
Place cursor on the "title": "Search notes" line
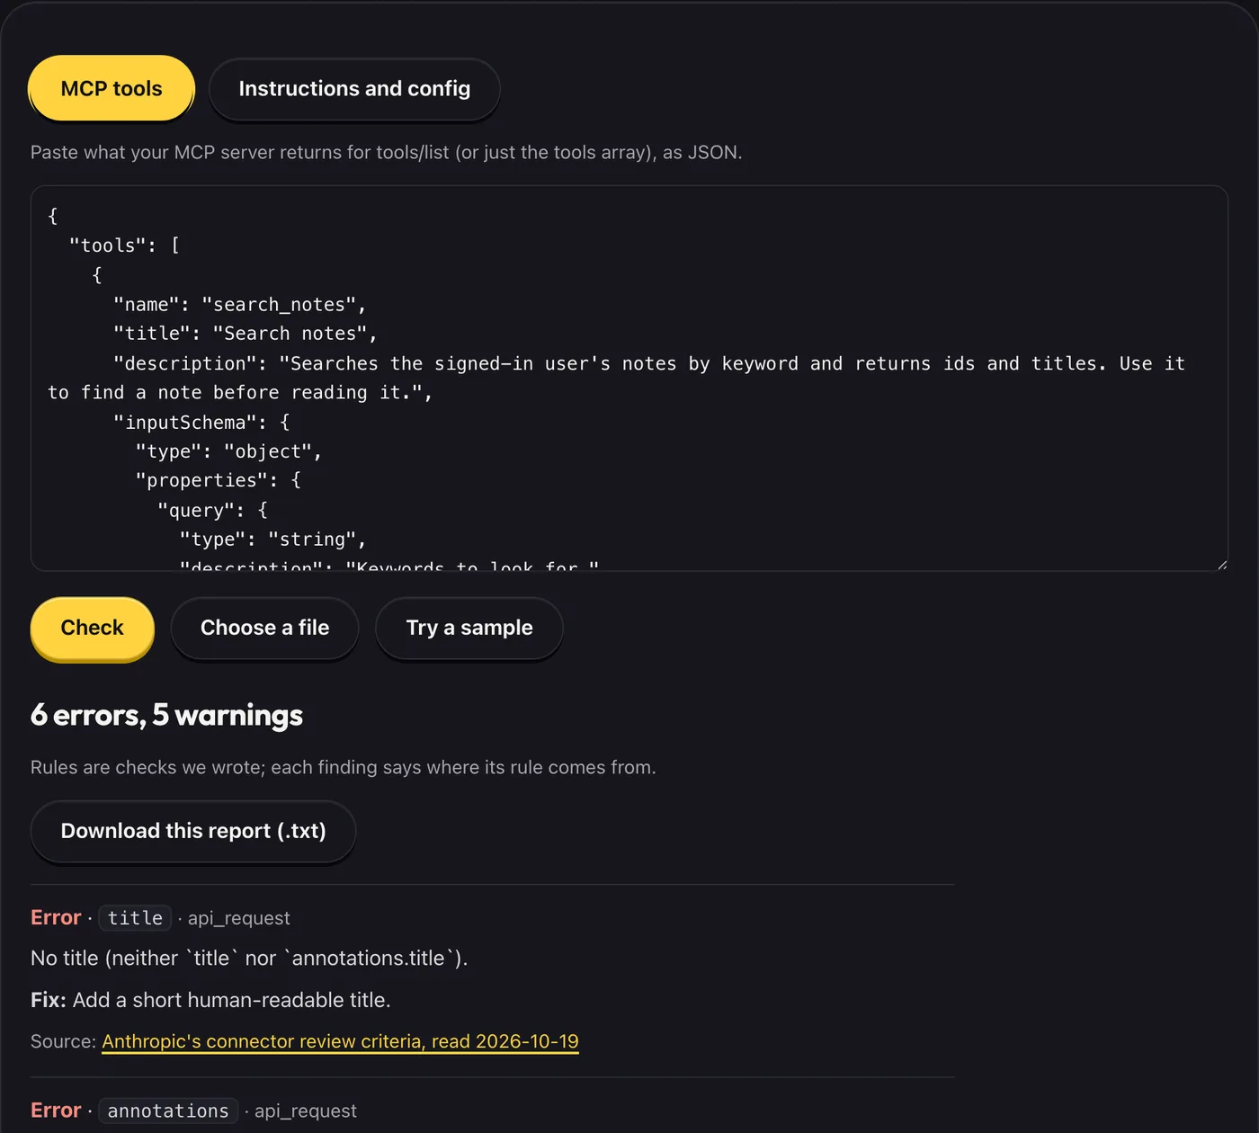pyautogui.click(x=245, y=334)
